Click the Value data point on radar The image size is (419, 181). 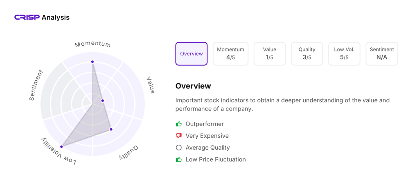point(103,101)
